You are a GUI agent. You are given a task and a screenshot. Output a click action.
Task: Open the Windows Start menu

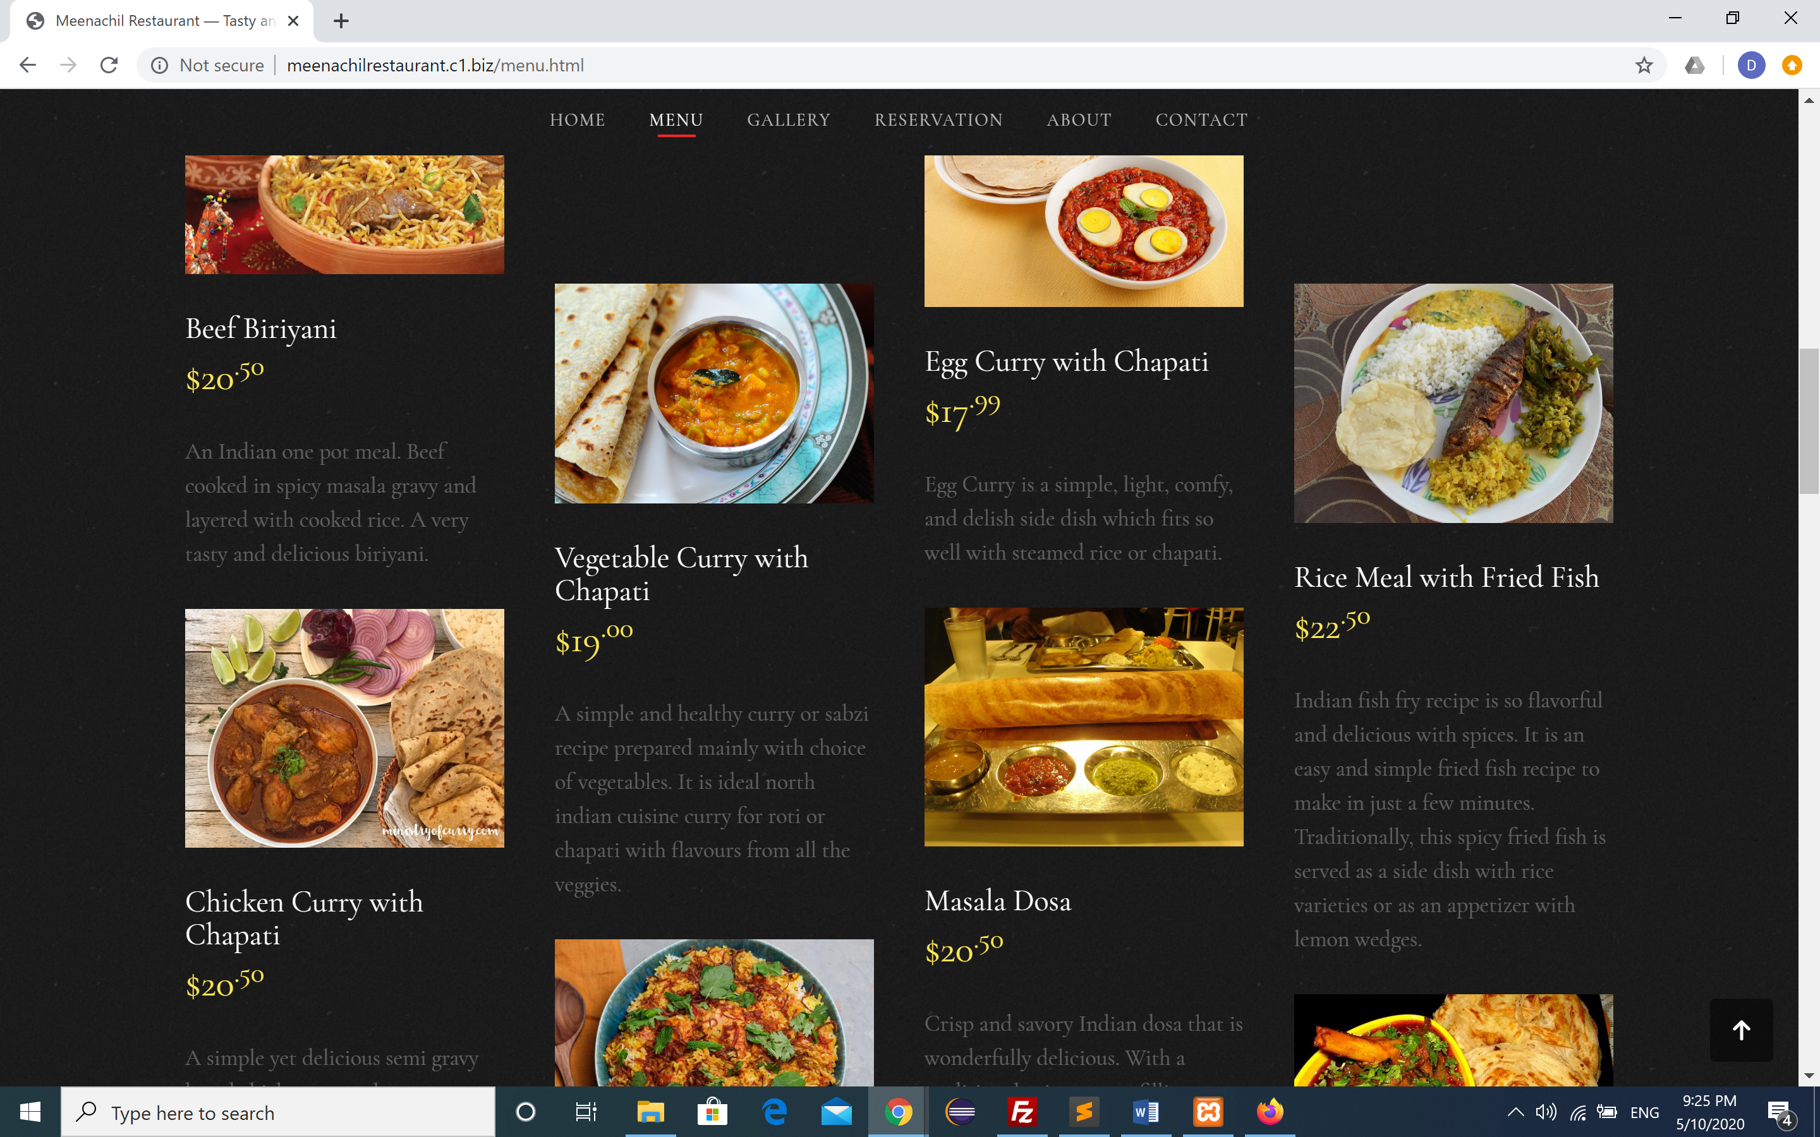pos(30,1112)
